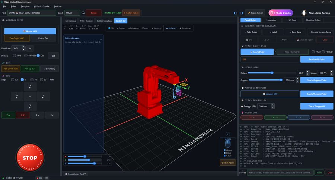Viewport: 335px width, 180px height.
Task: Switch to the 3D perspective view
Action: coord(111,28)
